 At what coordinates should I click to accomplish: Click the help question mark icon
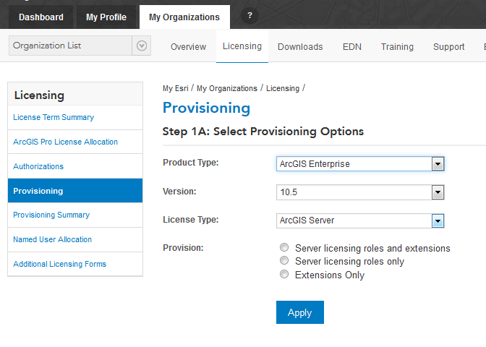click(250, 16)
